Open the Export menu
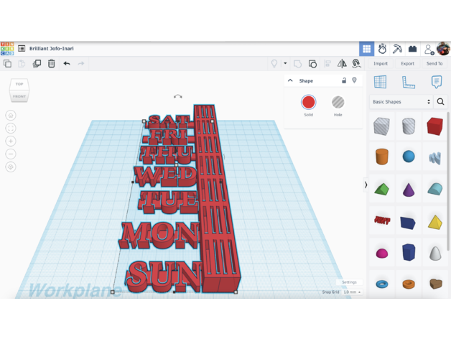The height and width of the screenshot is (339, 451). pyautogui.click(x=407, y=64)
